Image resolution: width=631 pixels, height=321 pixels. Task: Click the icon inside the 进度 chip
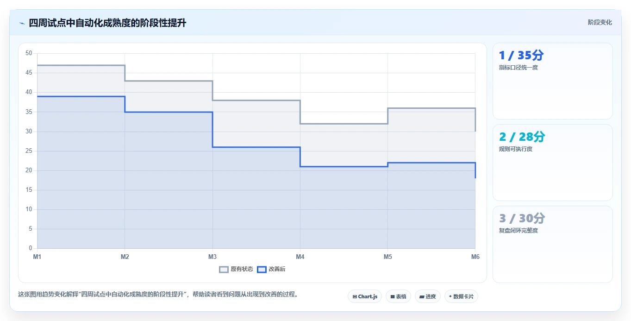pos(422,296)
